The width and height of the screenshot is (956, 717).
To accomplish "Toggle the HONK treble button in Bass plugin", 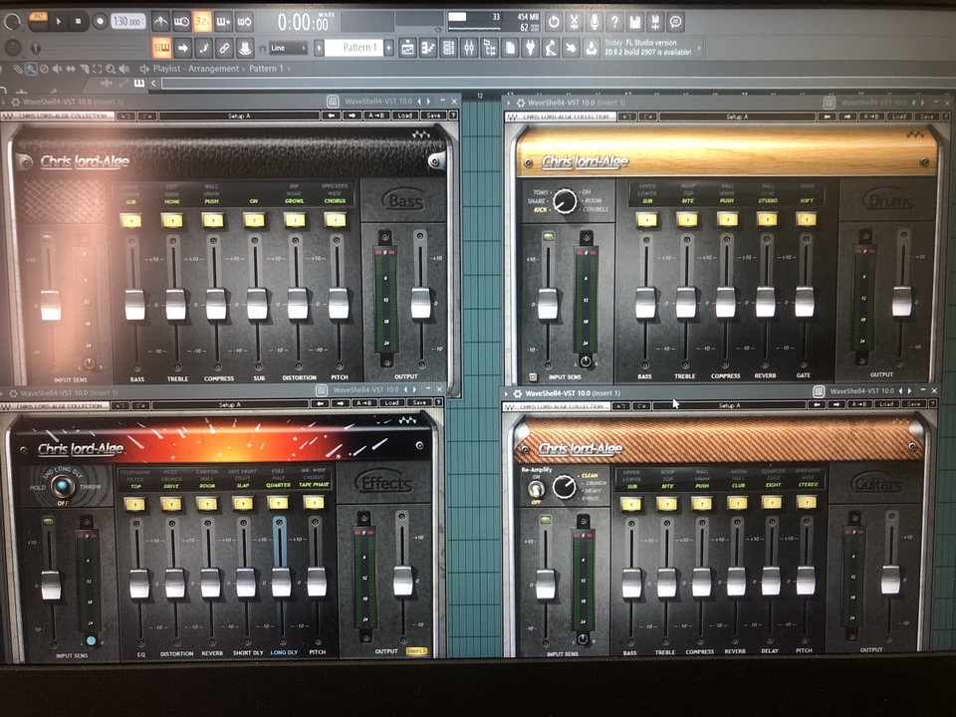I will click(x=172, y=220).
